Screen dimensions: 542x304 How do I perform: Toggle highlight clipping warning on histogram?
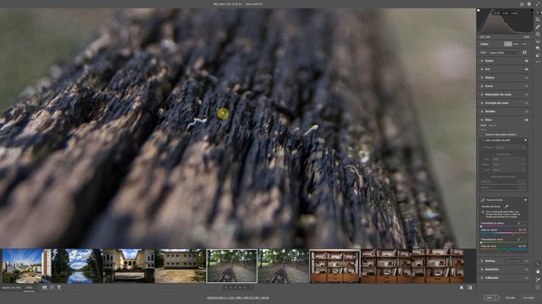point(532,10)
